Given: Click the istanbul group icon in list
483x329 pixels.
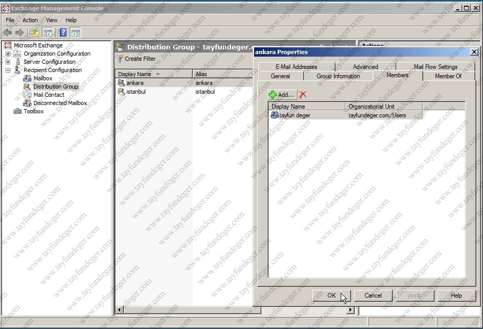Looking at the screenshot, I should point(121,92).
